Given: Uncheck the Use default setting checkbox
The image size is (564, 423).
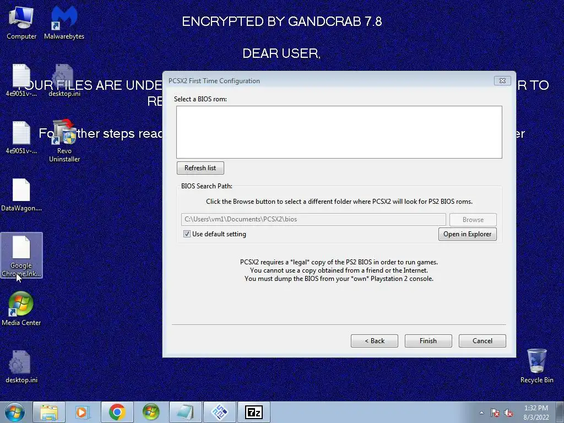Looking at the screenshot, I should (187, 234).
